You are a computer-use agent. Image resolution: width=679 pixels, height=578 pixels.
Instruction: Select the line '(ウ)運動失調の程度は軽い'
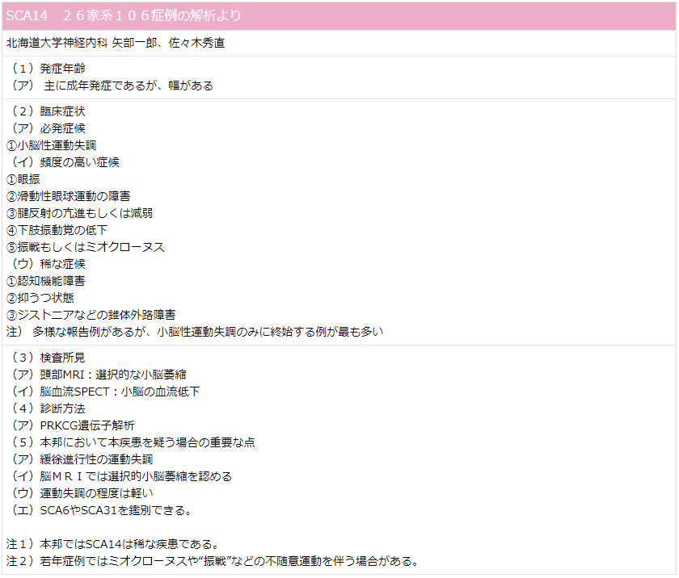tap(81, 493)
